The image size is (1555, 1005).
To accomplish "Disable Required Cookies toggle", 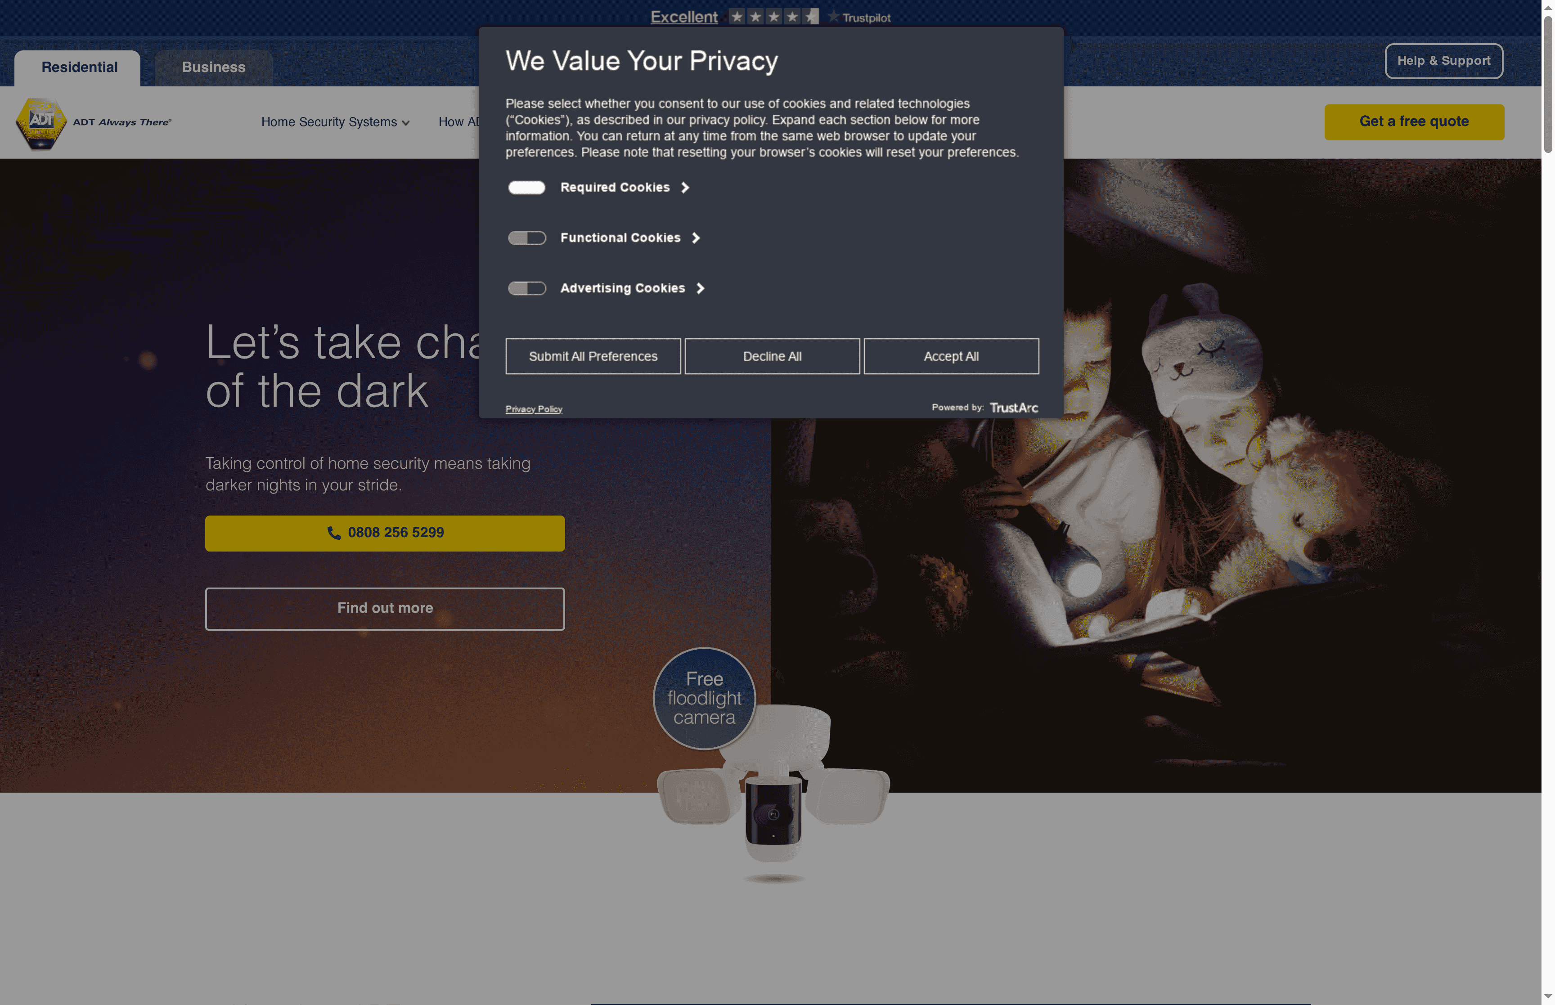I will pyautogui.click(x=527, y=187).
